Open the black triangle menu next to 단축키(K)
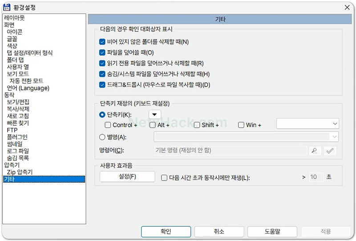 pos(154,115)
